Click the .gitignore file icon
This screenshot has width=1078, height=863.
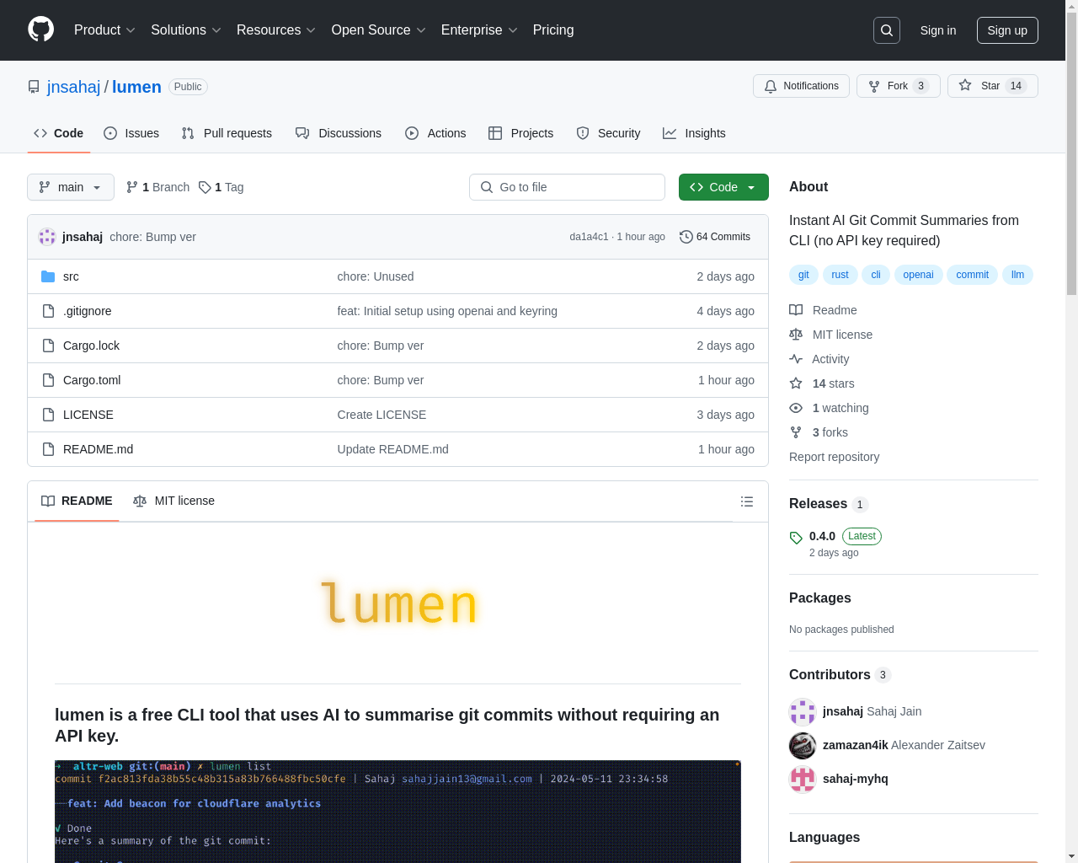(48, 311)
